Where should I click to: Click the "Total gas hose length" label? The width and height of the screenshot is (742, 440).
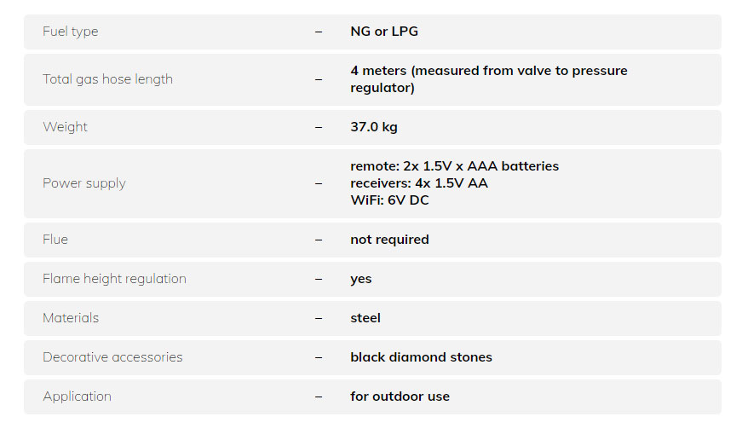(x=107, y=79)
